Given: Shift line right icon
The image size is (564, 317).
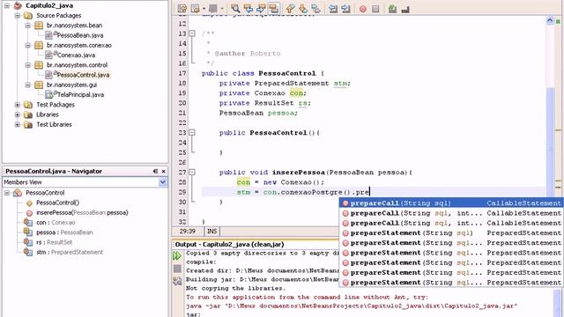Looking at the screenshot, I should tap(345, 9).
